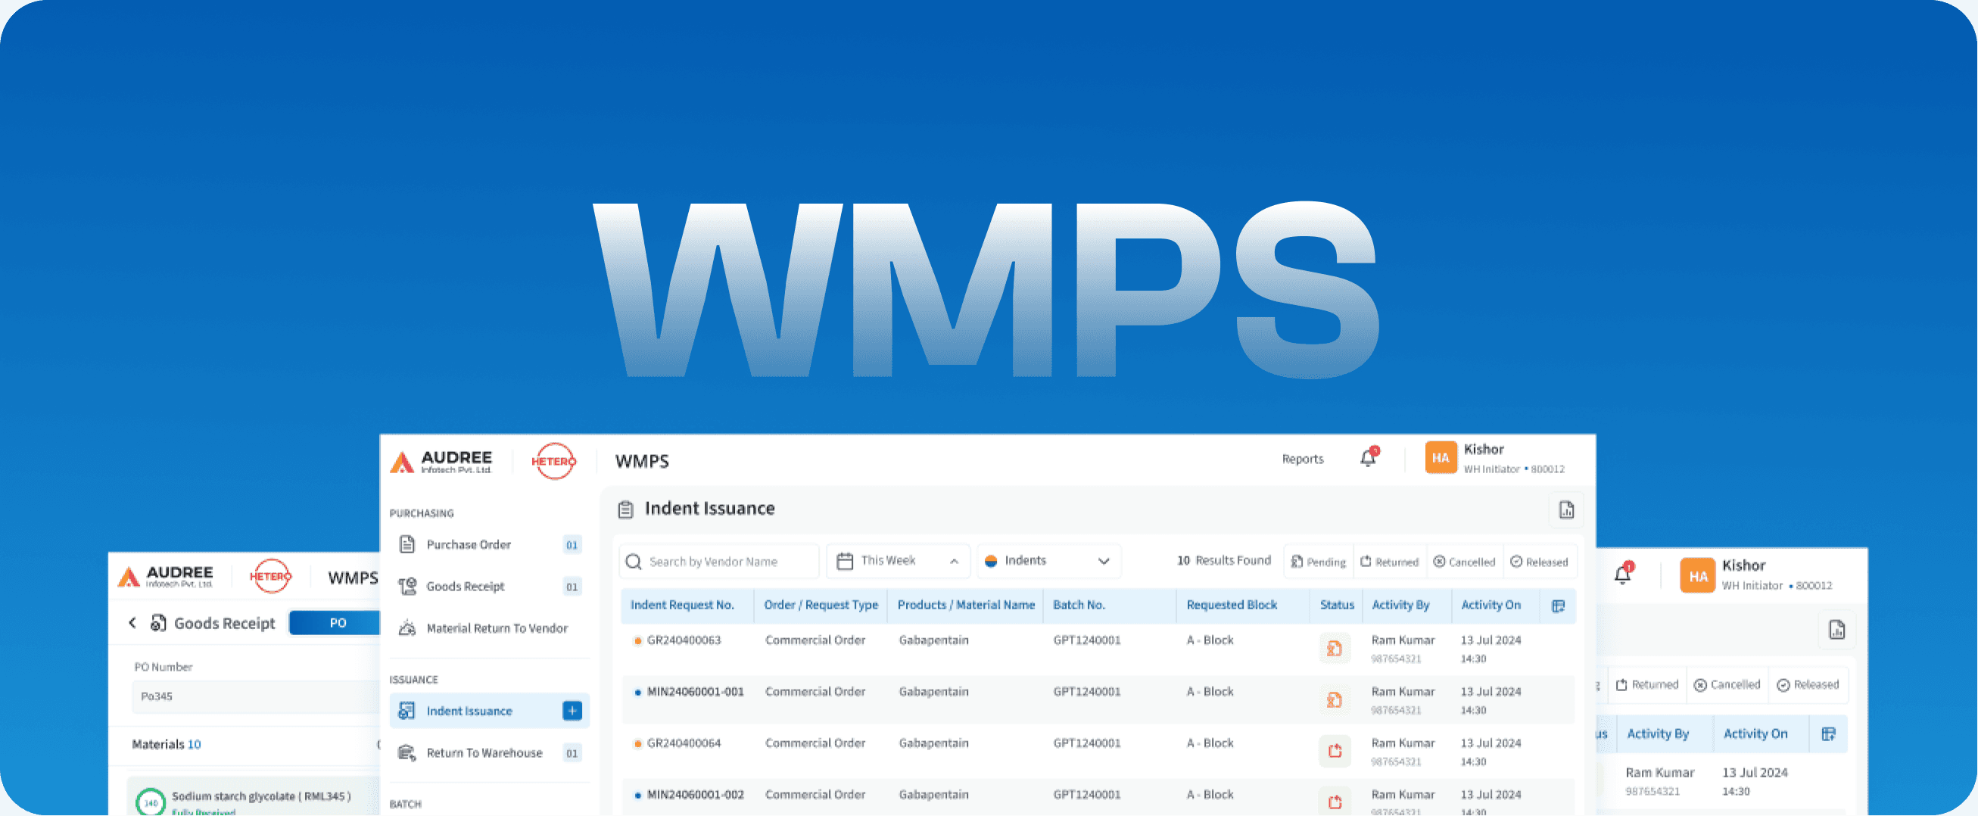Click HA avatar in right background window
The width and height of the screenshot is (1978, 816).
point(1697,576)
